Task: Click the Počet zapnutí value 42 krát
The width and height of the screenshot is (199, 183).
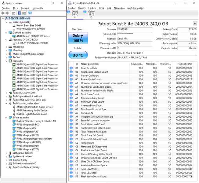Action: (187, 43)
